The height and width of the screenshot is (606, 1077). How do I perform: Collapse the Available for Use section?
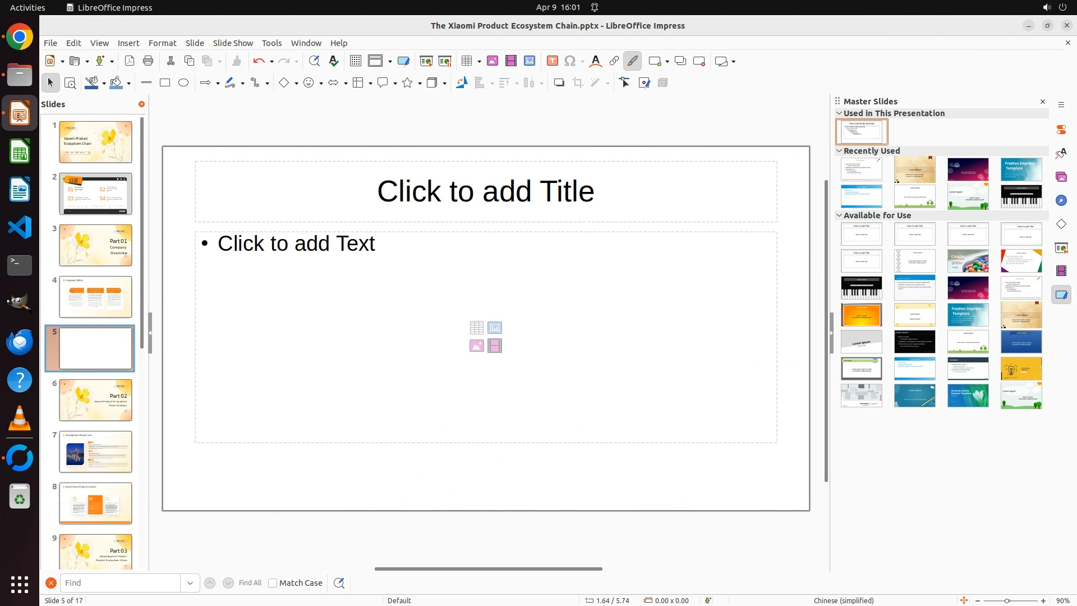[839, 215]
